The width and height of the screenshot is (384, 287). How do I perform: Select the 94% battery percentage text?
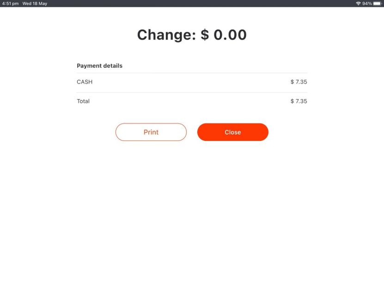(x=367, y=3)
